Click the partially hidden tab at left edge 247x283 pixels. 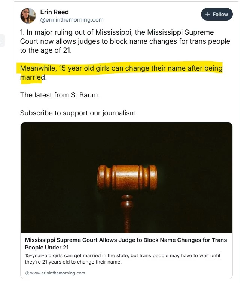2,40
